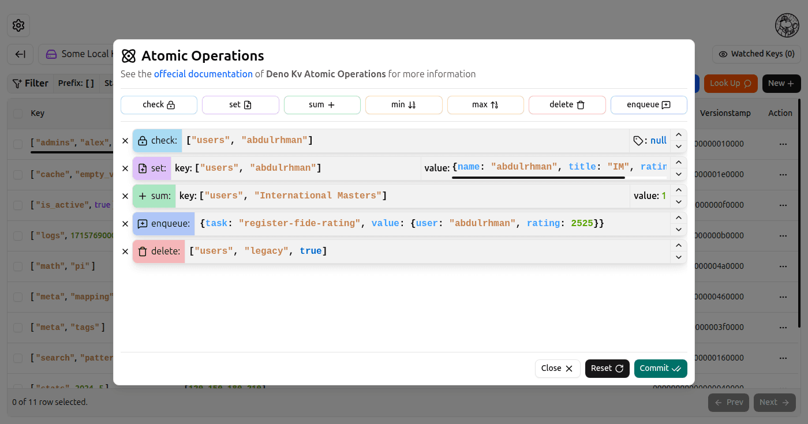
Task: Reset all atomic operations
Action: pos(607,369)
